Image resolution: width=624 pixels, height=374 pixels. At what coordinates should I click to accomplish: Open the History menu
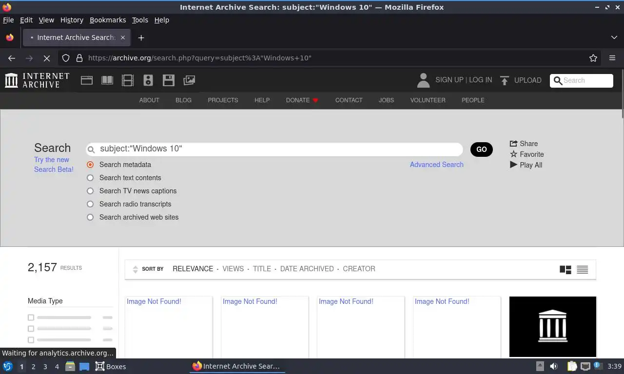pyautogui.click(x=72, y=20)
